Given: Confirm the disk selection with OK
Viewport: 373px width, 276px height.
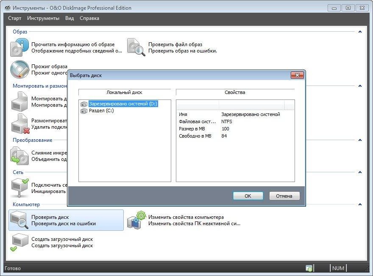Looking at the screenshot, I should 248,196.
